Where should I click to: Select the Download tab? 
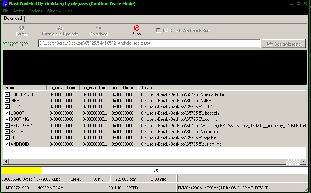point(13,18)
